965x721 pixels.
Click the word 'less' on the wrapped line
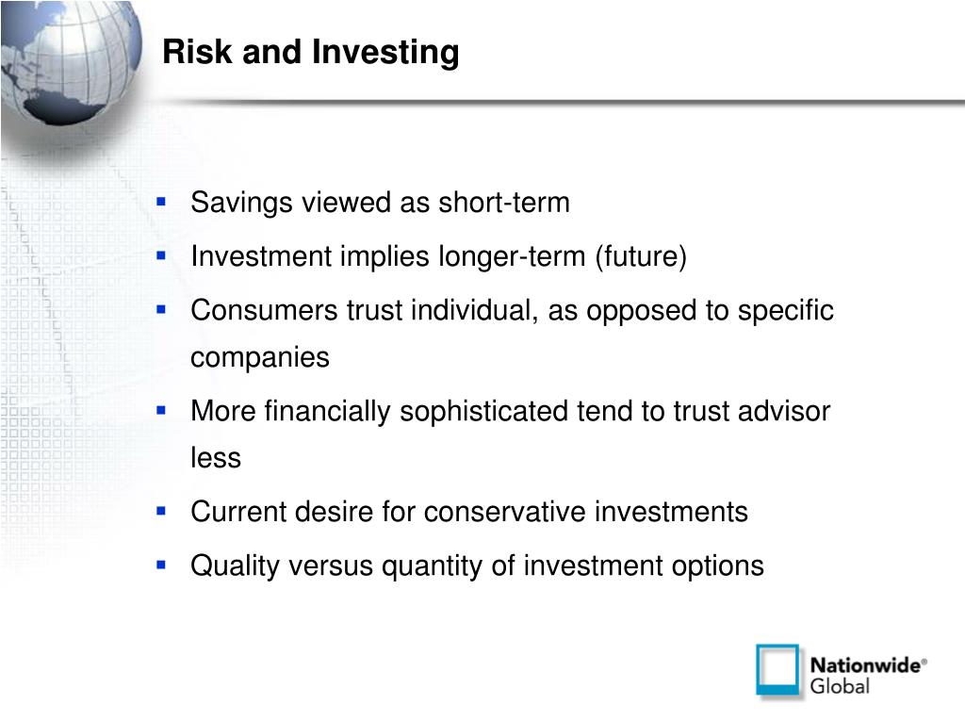[216, 457]
